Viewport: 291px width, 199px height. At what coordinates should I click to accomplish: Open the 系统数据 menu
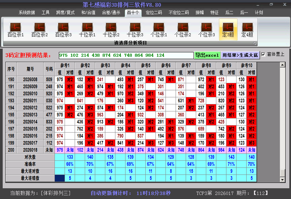point(27,12)
